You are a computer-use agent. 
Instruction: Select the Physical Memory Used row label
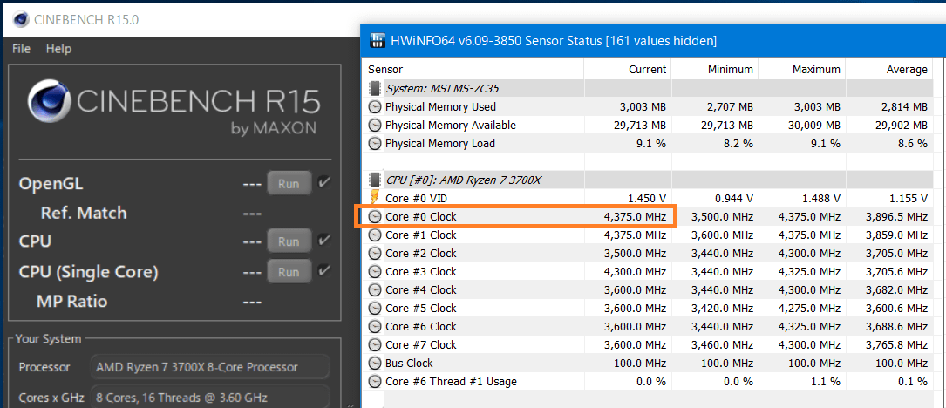[440, 107]
